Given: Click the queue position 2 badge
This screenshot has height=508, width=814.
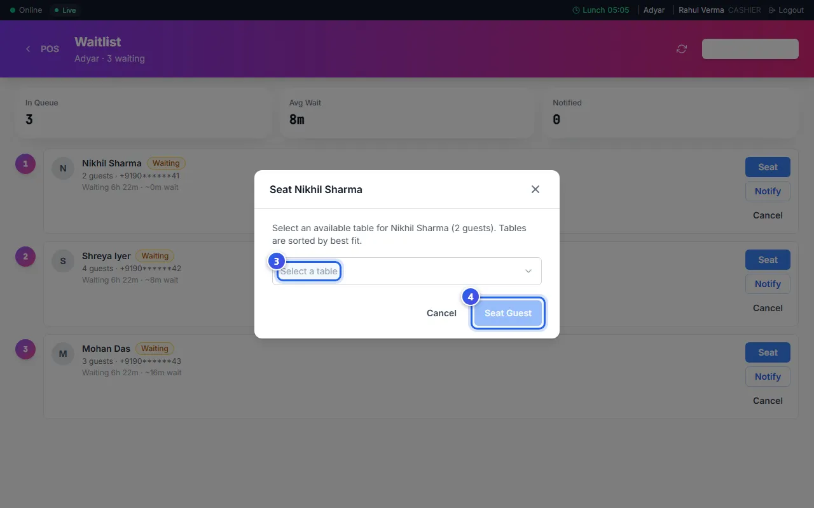Looking at the screenshot, I should [25, 257].
